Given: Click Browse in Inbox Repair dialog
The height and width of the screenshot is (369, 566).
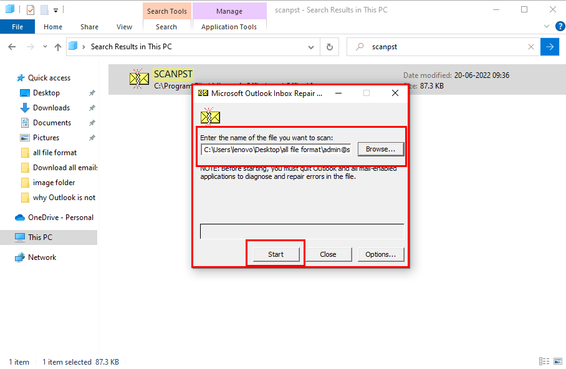Looking at the screenshot, I should click(380, 149).
